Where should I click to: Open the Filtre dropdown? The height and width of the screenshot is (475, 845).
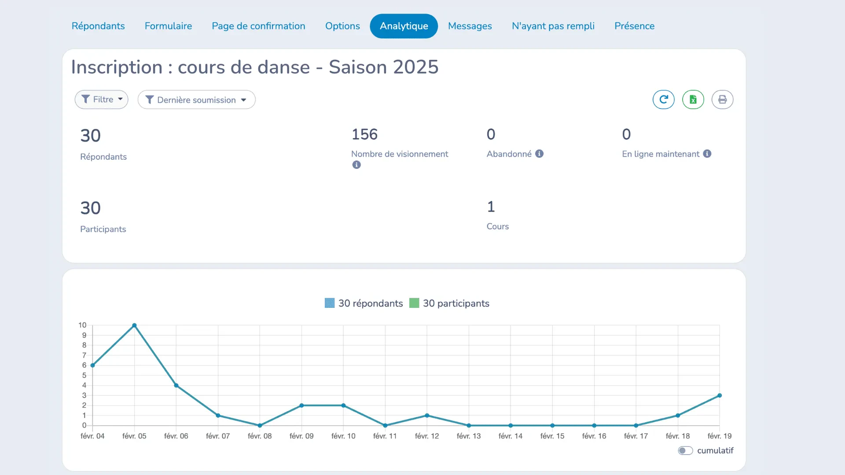point(102,99)
